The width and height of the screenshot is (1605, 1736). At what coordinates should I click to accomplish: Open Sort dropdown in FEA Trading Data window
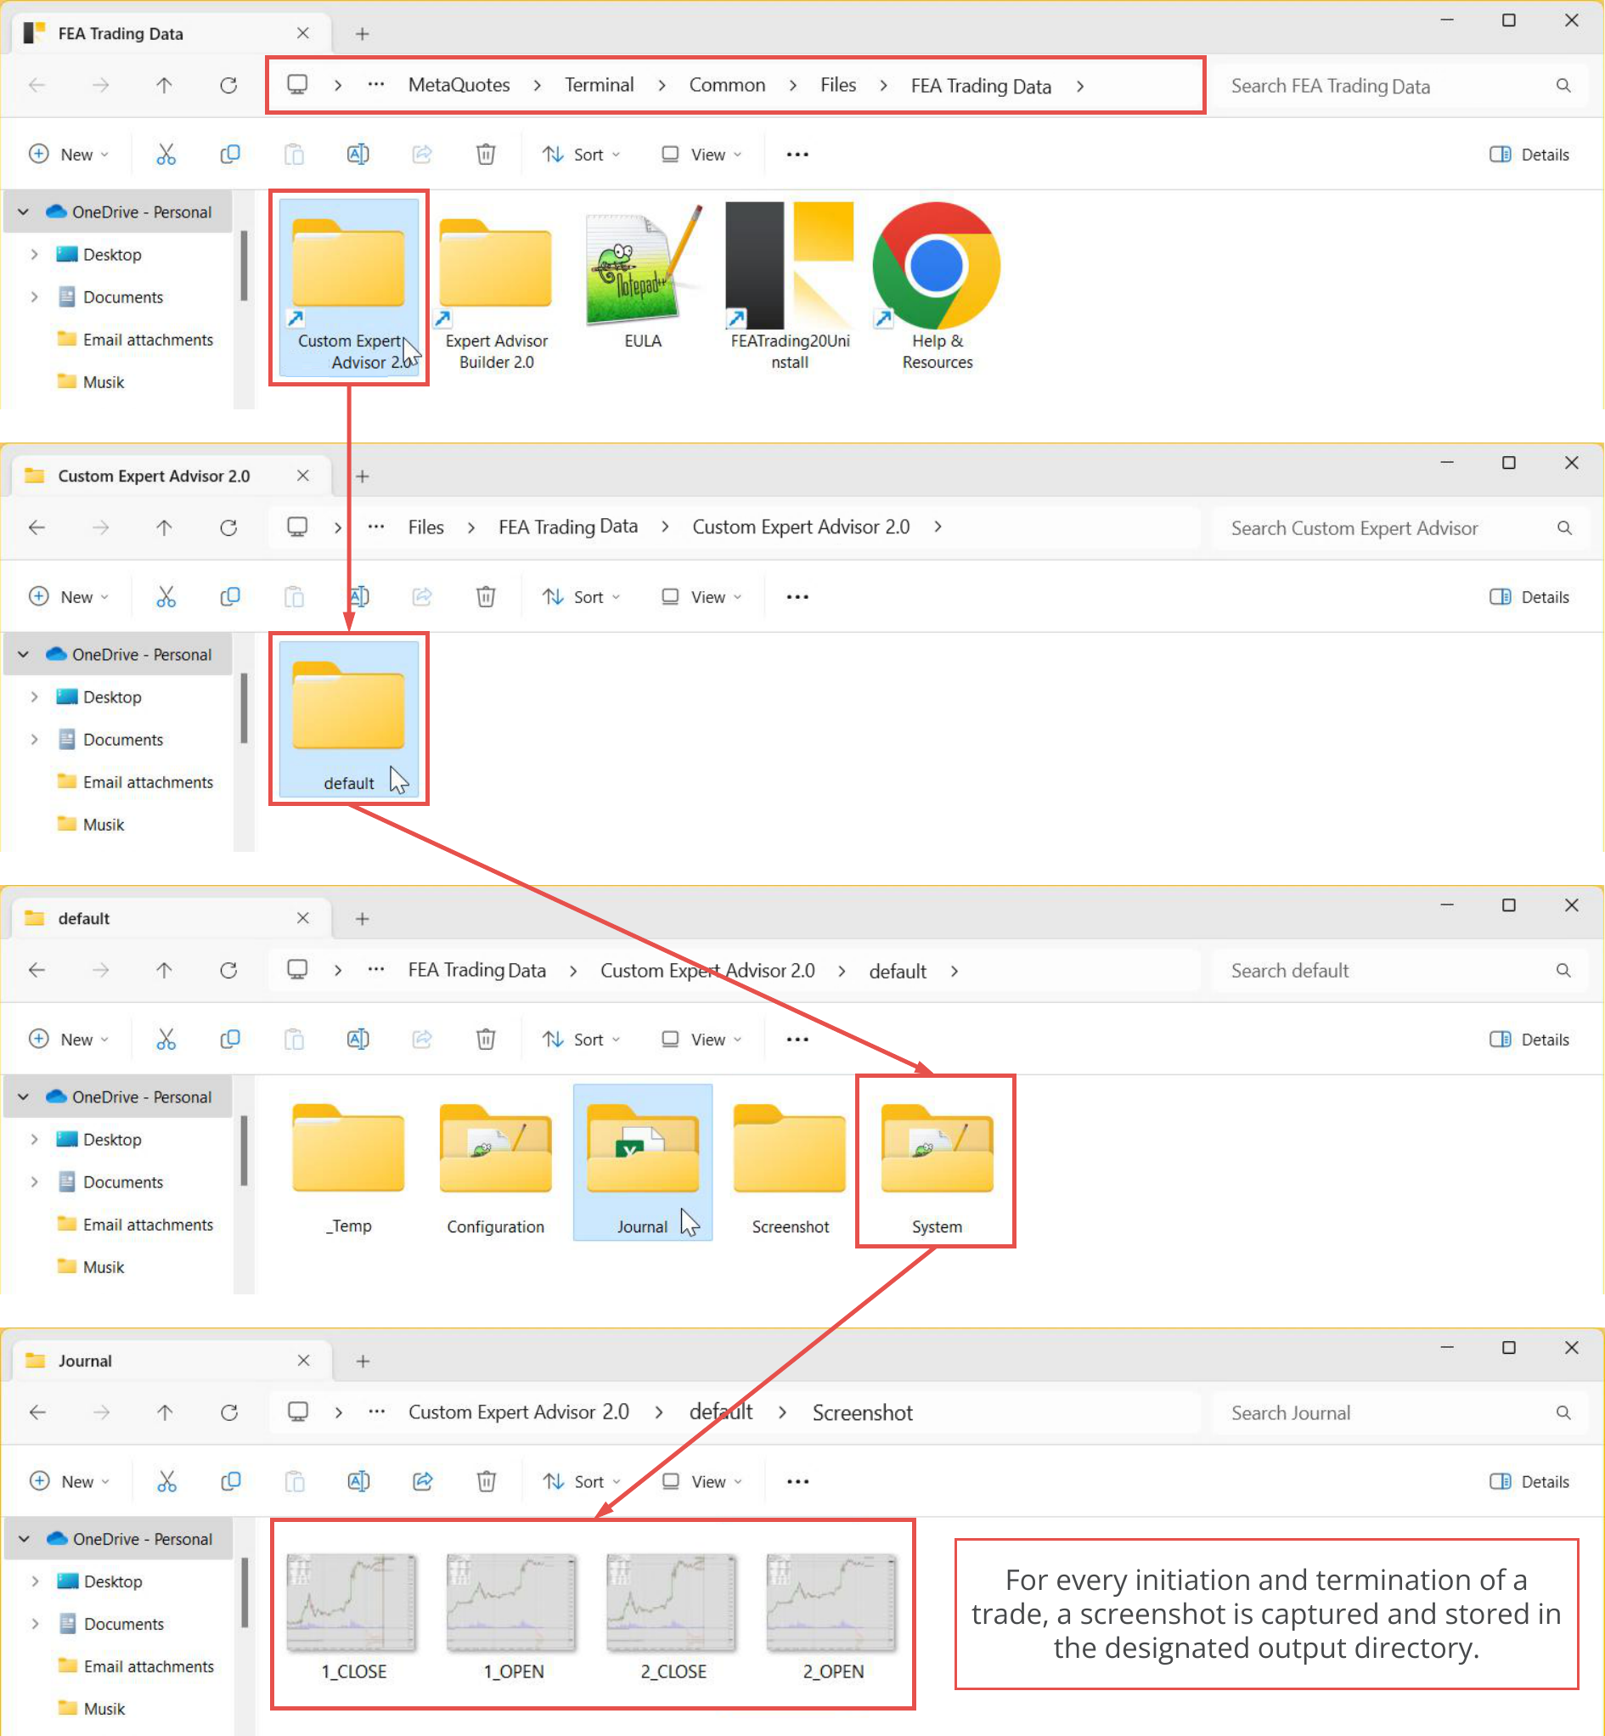581,155
